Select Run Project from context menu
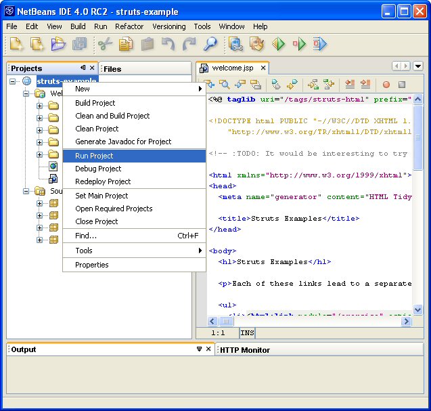Viewport: 431px width, 411px height. click(x=94, y=156)
